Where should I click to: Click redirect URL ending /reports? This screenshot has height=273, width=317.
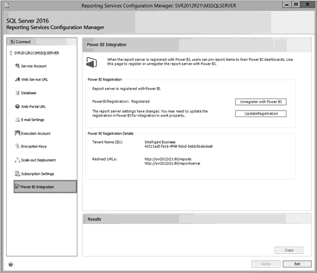pos(168,159)
